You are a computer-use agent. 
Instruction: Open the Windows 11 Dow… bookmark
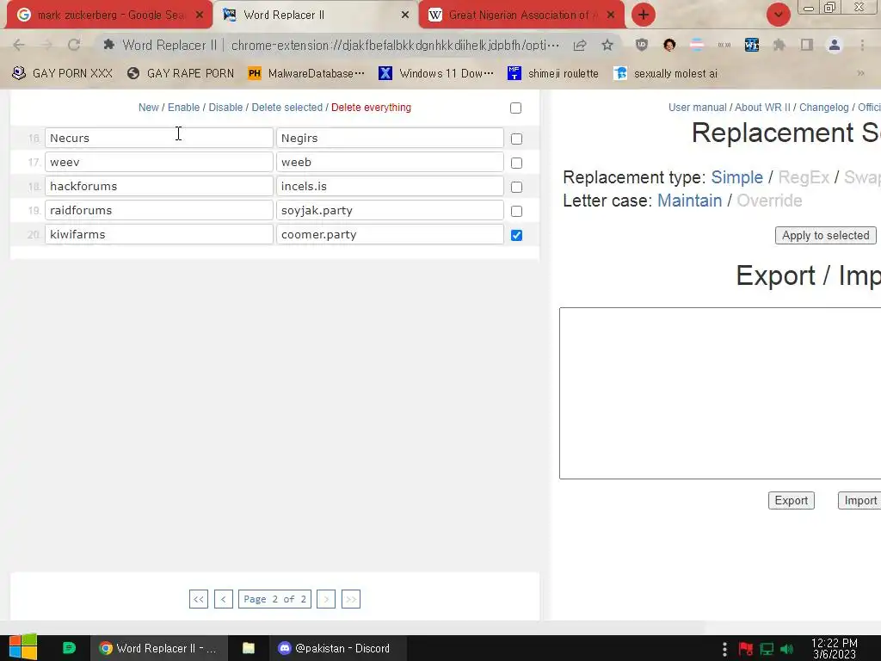coord(436,74)
